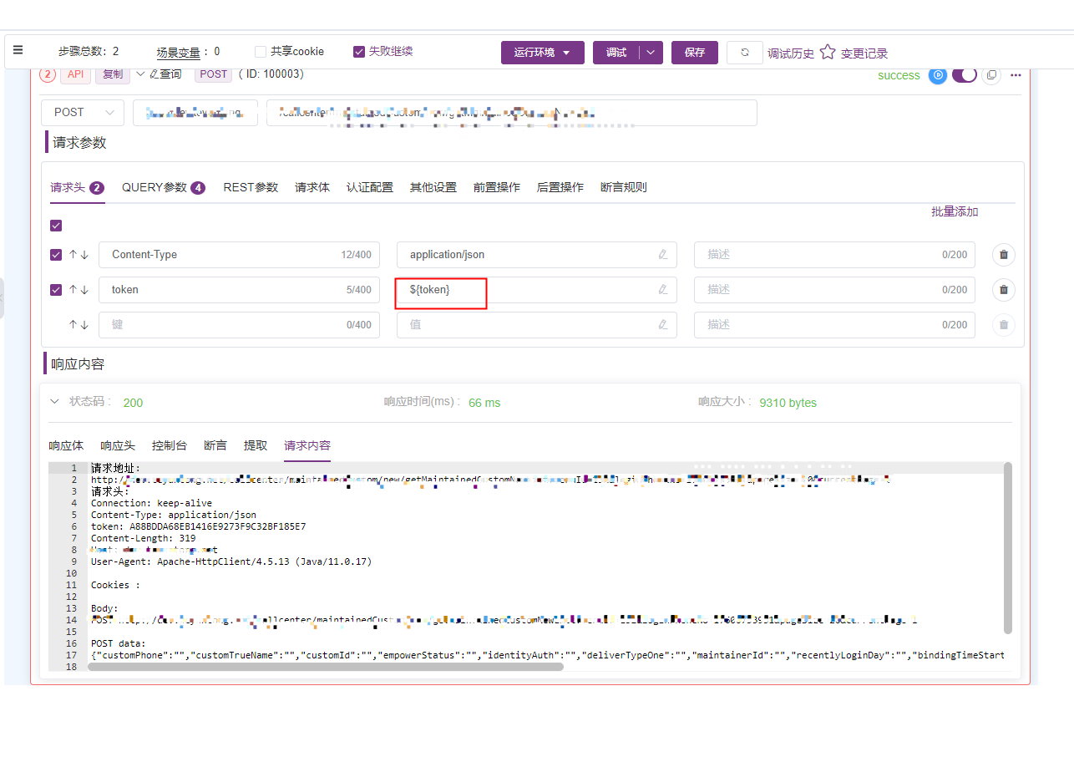This screenshot has width=1074, height=757.
Task: Click the token key input field
Action: click(239, 290)
